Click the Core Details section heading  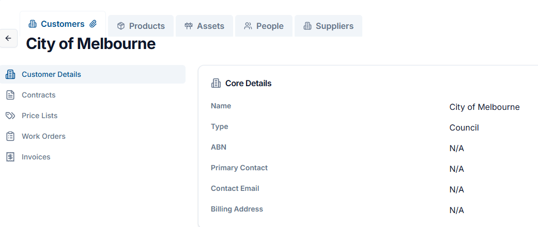[x=248, y=83]
